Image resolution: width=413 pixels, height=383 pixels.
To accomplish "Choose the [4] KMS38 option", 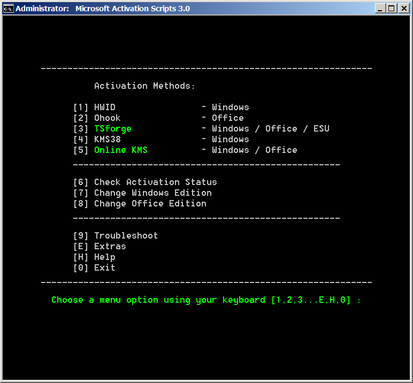I will [107, 140].
